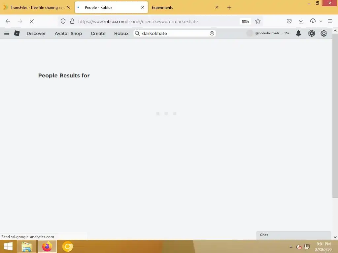Image resolution: width=338 pixels, height=253 pixels.
Task: Clear the darkokhate search text
Action: click(x=212, y=33)
